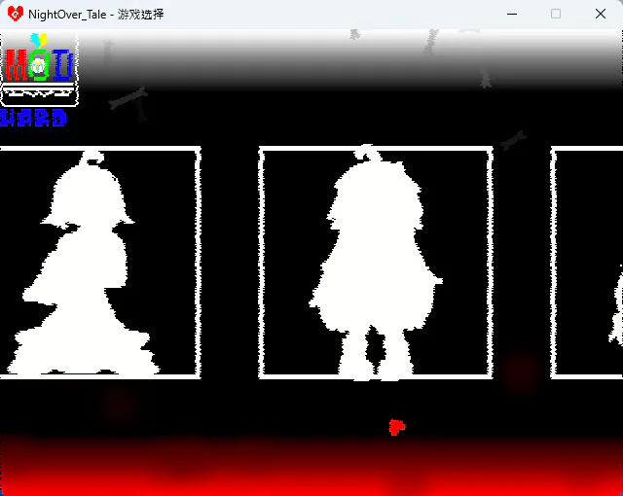Maximize the NightOver_Tale window
This screenshot has height=496, width=623.
coord(556,14)
